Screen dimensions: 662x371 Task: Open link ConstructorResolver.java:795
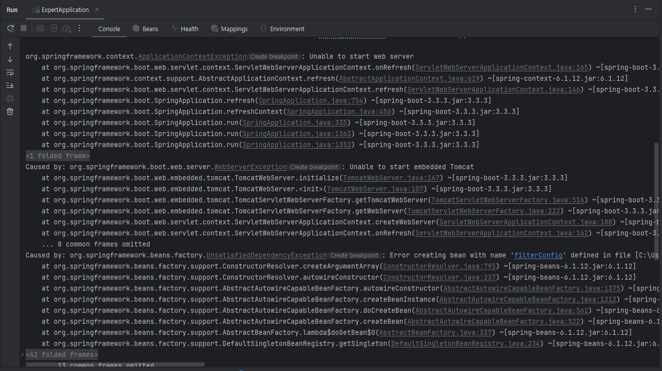(x=439, y=266)
